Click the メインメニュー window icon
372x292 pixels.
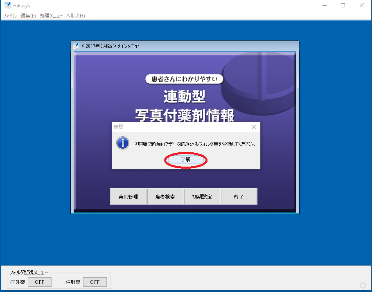click(x=76, y=46)
